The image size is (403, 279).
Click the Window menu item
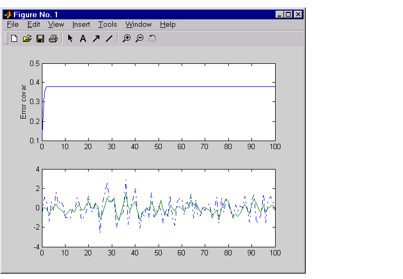[139, 25]
